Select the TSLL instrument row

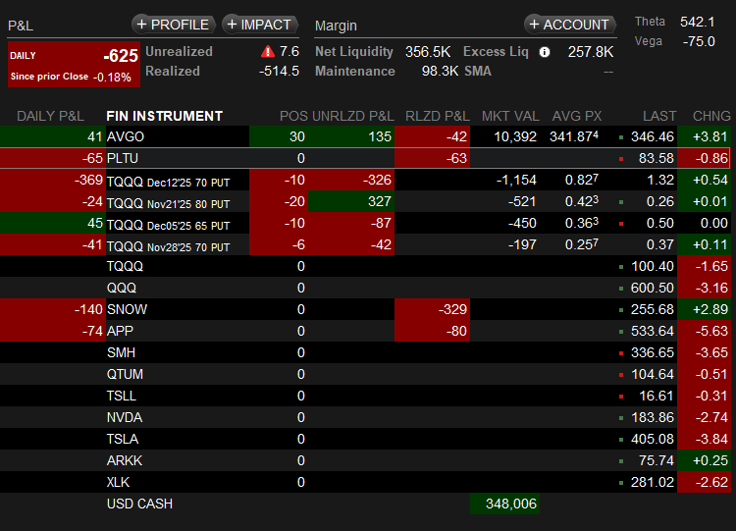365,396
